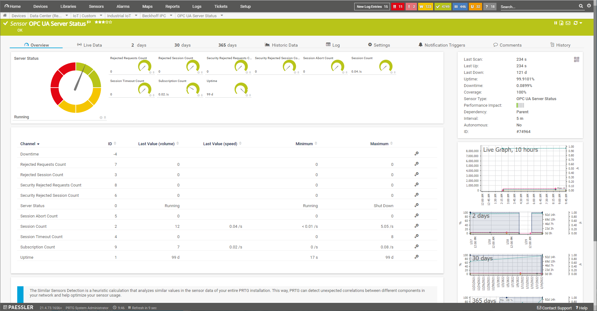Click the search magnifier icon
597x311 pixels.
coord(581,6)
